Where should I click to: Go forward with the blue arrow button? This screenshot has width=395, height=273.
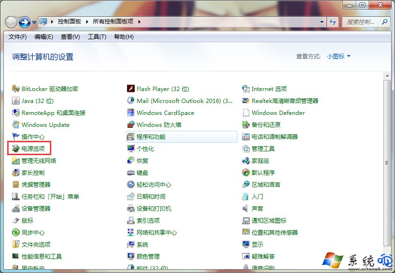[x=25, y=23]
